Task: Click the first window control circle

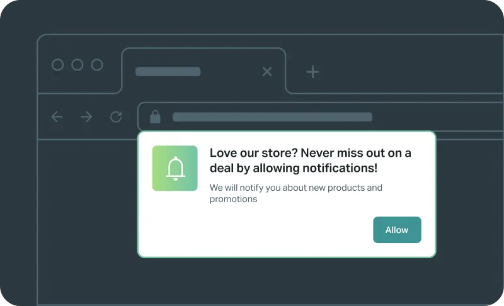Action: click(x=57, y=65)
